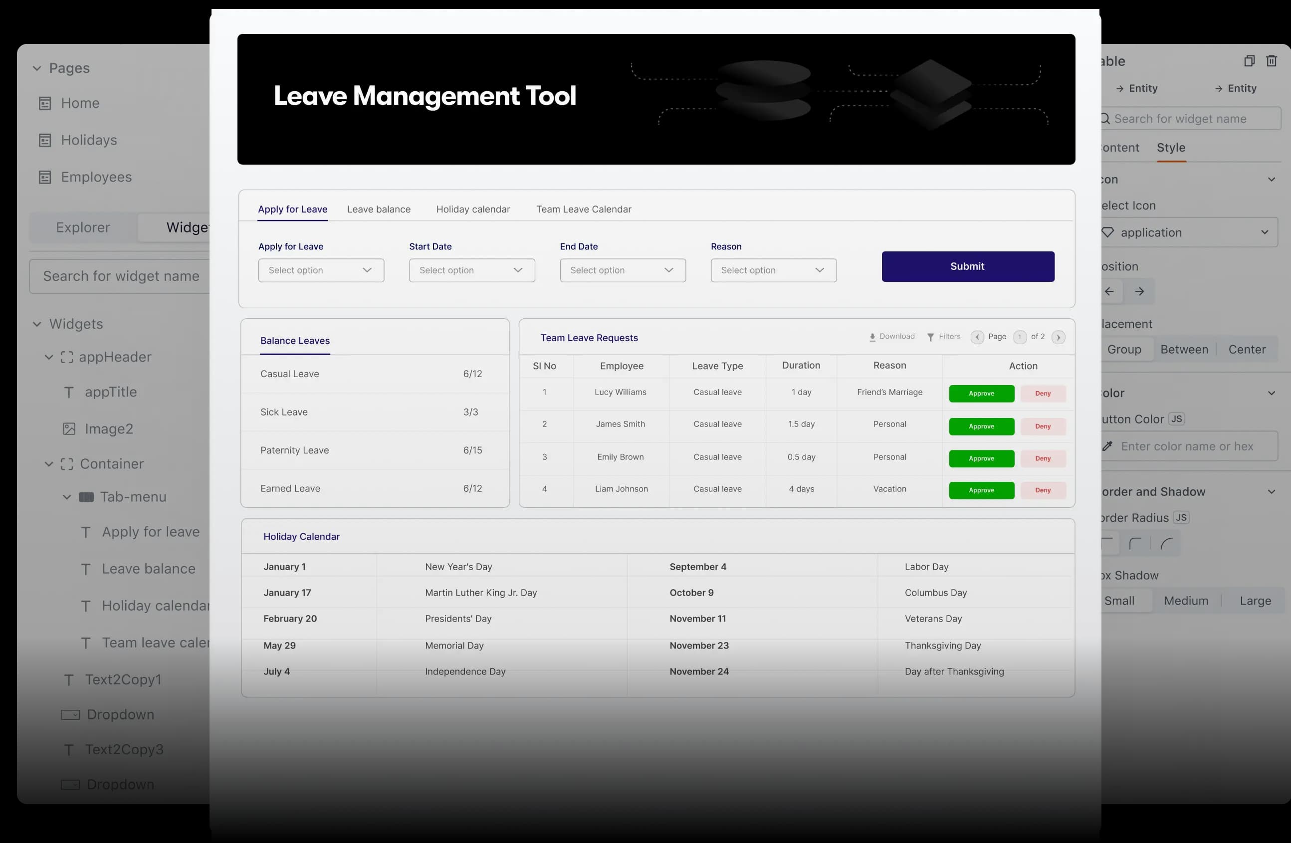The height and width of the screenshot is (843, 1291).
Task: Select right arrow icon position
Action: click(1139, 292)
